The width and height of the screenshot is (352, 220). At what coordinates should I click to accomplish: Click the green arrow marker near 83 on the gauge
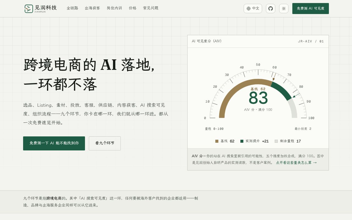296,95
